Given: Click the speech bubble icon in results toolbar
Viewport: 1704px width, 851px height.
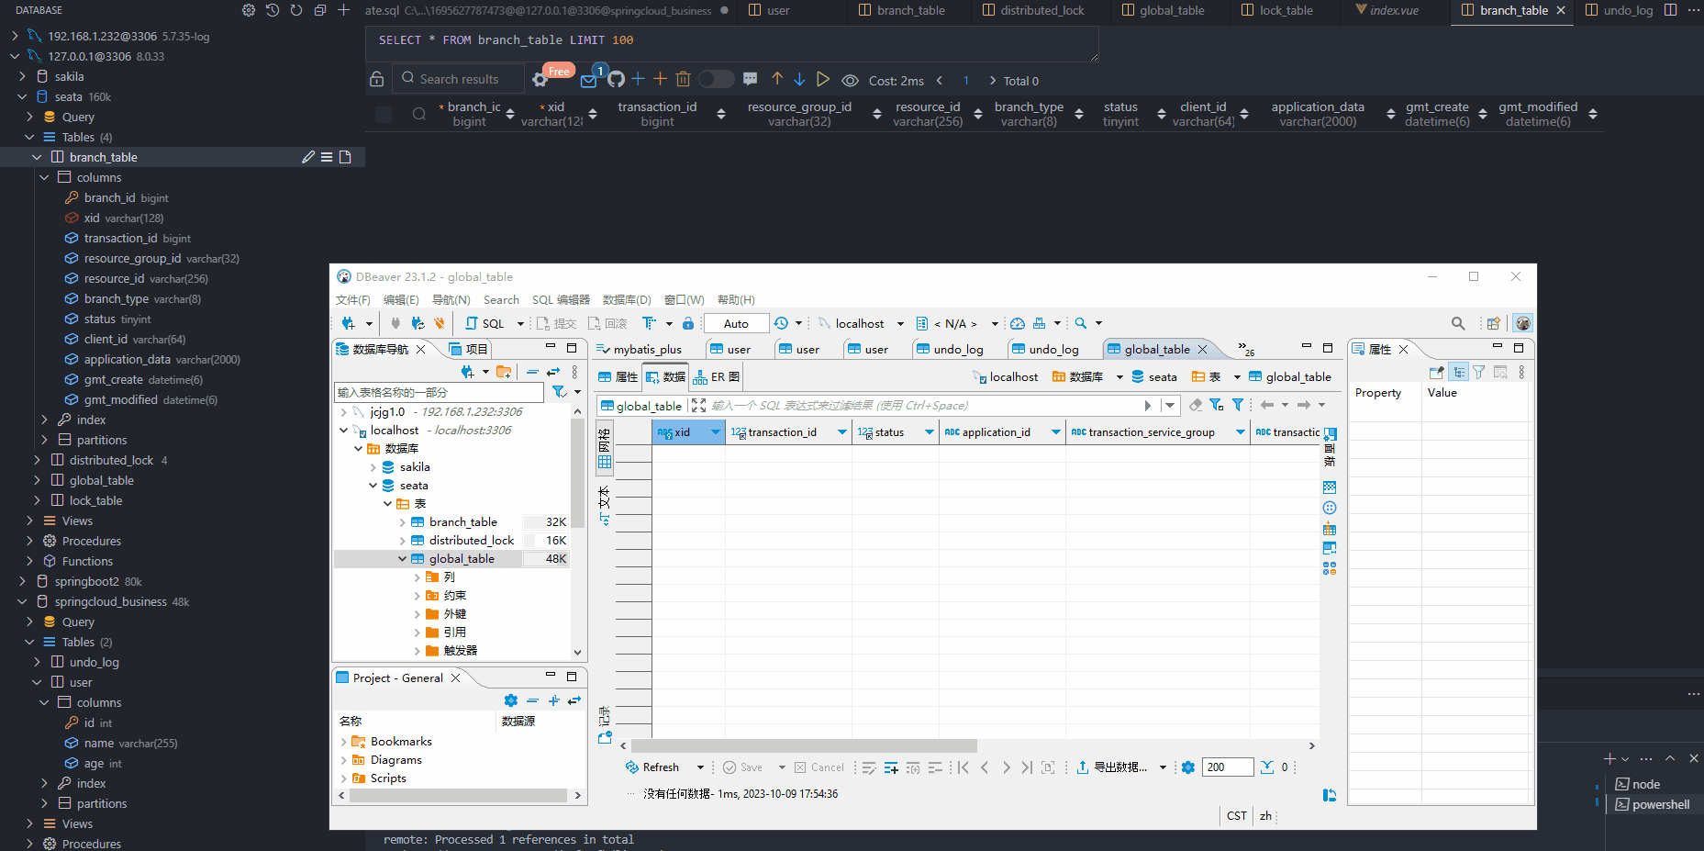Looking at the screenshot, I should [x=750, y=79].
